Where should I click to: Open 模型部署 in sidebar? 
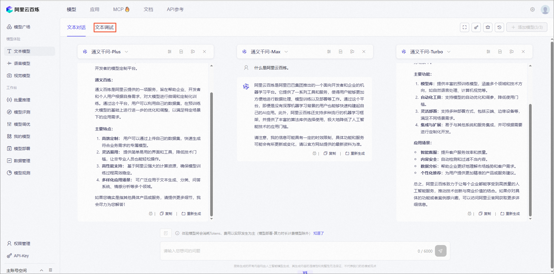point(30,149)
